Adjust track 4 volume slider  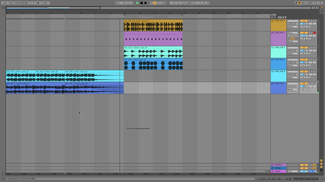coord(304,62)
